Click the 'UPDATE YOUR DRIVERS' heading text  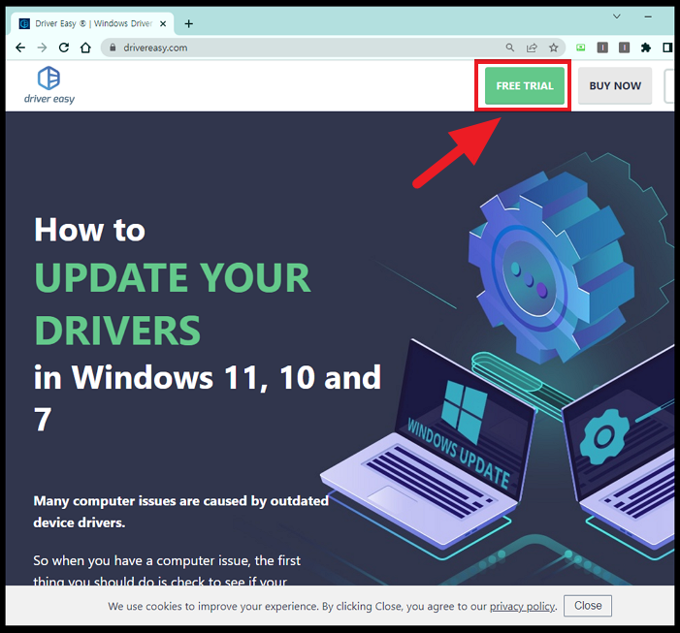[x=173, y=303]
